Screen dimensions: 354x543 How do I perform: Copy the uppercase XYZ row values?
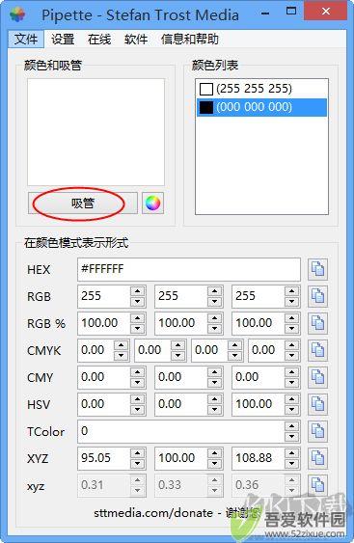coord(317,458)
